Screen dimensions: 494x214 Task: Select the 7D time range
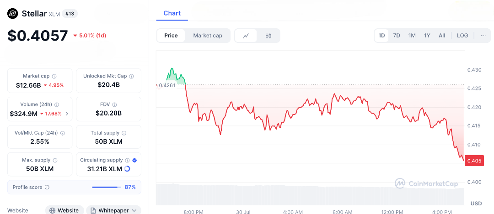pos(397,36)
